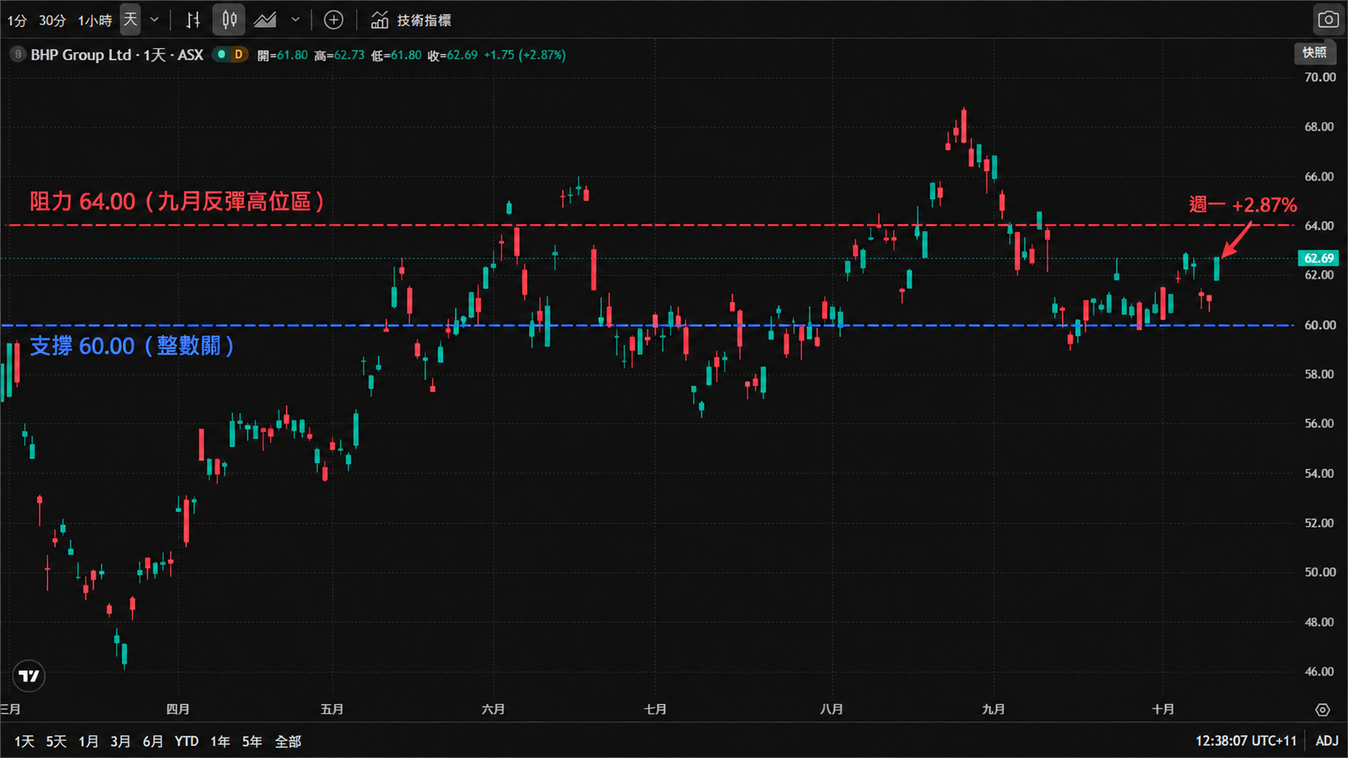The image size is (1348, 758).
Task: Click the +1.75 (+2.87%) change value
Action: (525, 55)
